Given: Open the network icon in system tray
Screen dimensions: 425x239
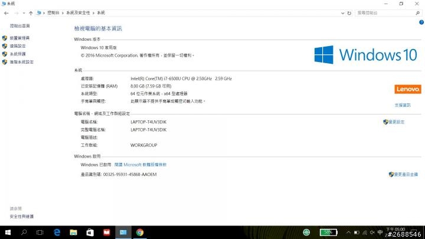Looking at the screenshot, I should (x=365, y=233).
